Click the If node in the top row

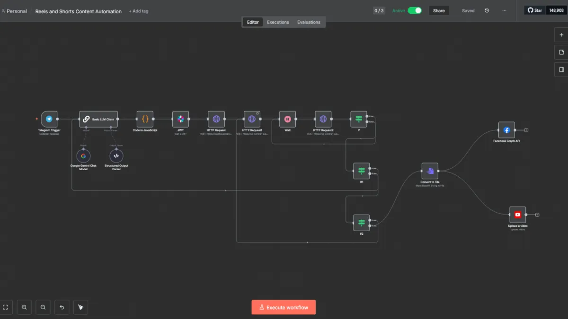click(359, 119)
